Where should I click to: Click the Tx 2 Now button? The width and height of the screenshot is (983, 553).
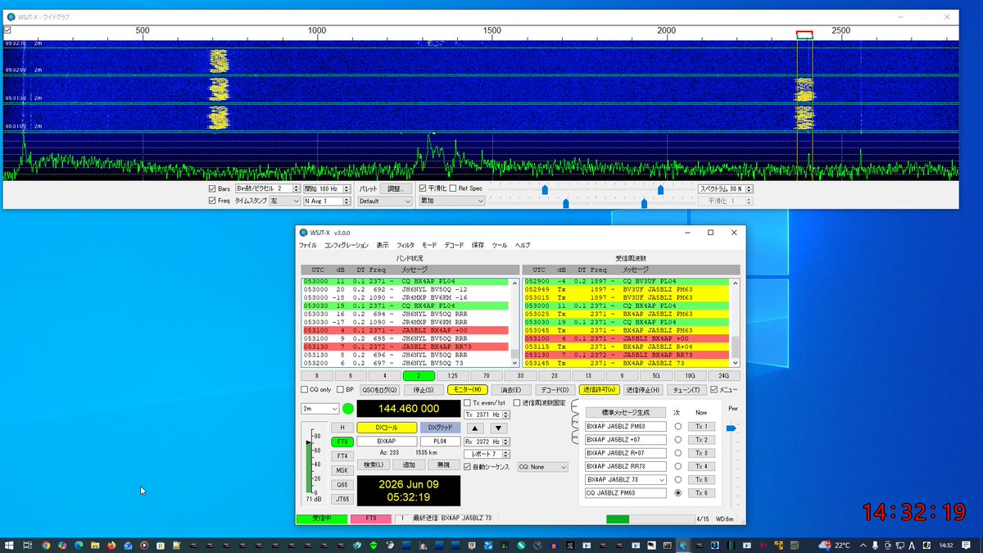click(x=701, y=440)
